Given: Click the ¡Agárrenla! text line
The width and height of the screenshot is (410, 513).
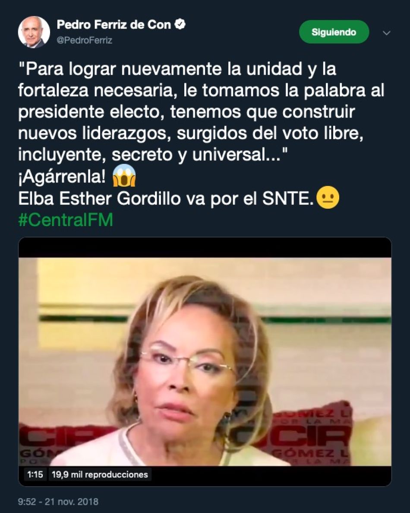Looking at the screenshot, I should pos(62,177).
